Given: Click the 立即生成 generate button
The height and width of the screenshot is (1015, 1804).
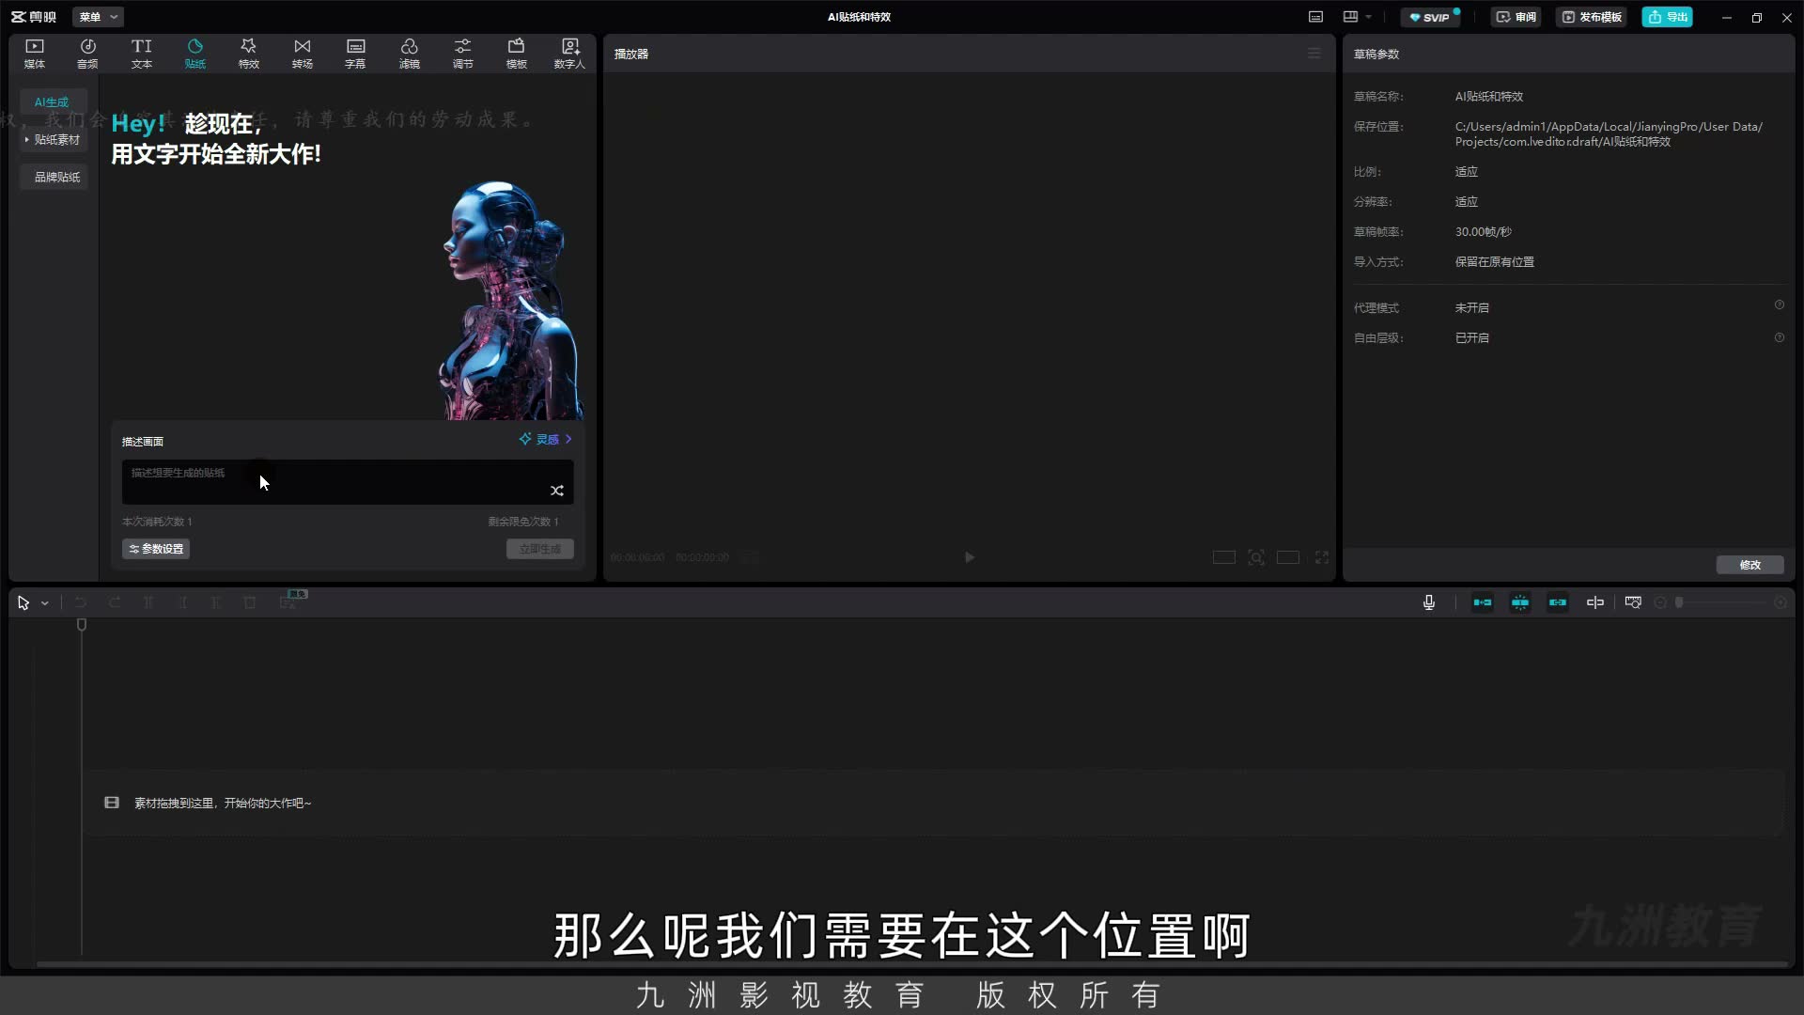Looking at the screenshot, I should click(540, 549).
